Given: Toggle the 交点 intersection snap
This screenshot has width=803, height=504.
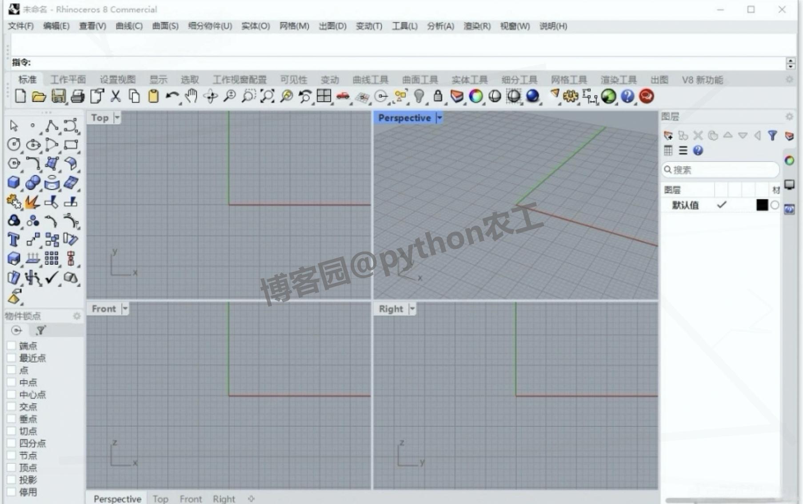Looking at the screenshot, I should coord(12,406).
